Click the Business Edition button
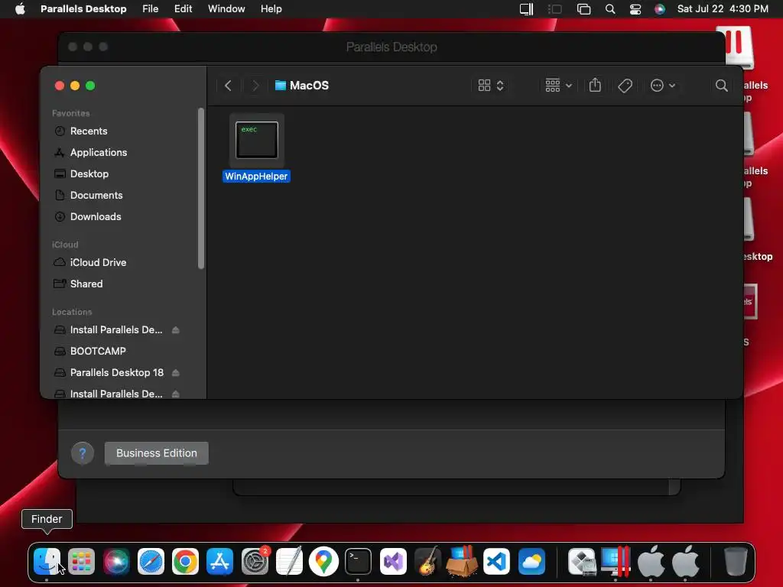The image size is (783, 587). [x=156, y=453]
